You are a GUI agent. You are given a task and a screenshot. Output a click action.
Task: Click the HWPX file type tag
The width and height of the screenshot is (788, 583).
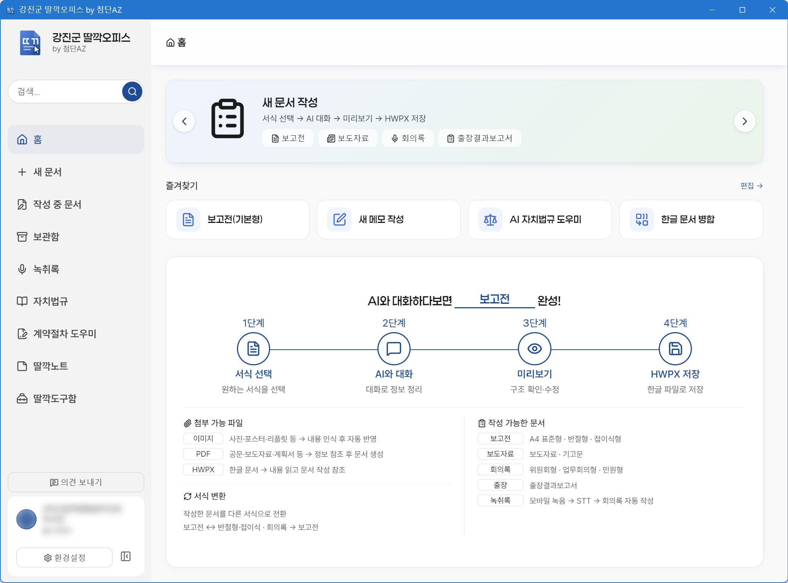coord(203,470)
